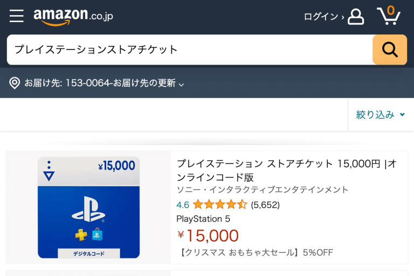Click the Amazon.co.jp logo
Viewport: 414px width, 276px height.
pyautogui.click(x=73, y=16)
